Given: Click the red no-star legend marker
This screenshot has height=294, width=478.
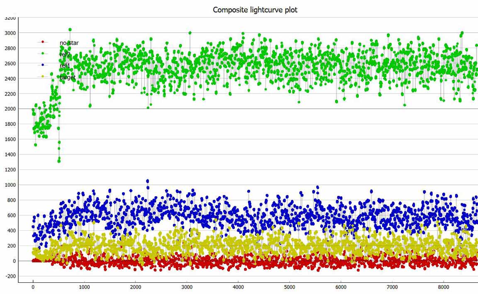Looking at the screenshot, I should pyautogui.click(x=43, y=42).
